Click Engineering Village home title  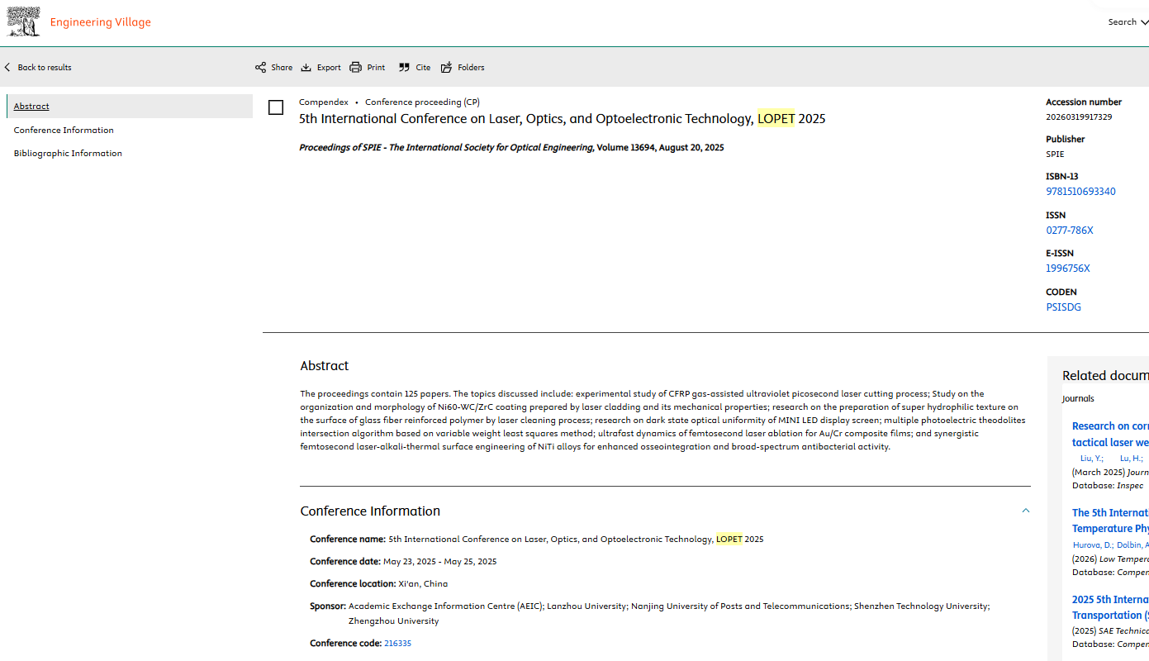100,22
